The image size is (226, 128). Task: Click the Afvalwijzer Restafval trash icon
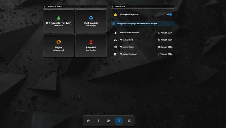pos(115,54)
